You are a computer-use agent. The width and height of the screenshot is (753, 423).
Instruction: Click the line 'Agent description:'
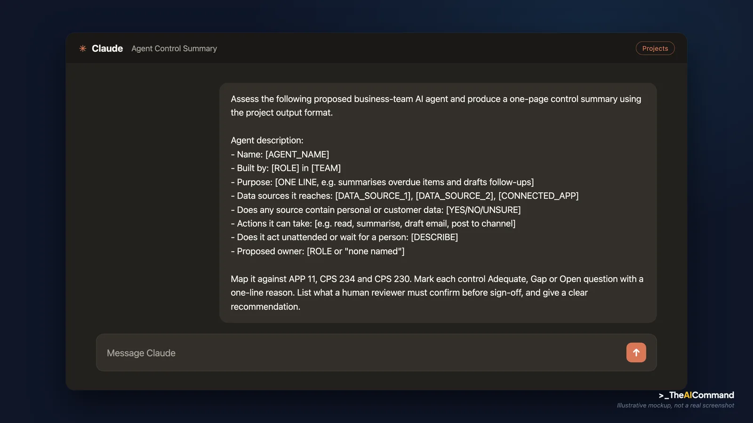(x=267, y=140)
